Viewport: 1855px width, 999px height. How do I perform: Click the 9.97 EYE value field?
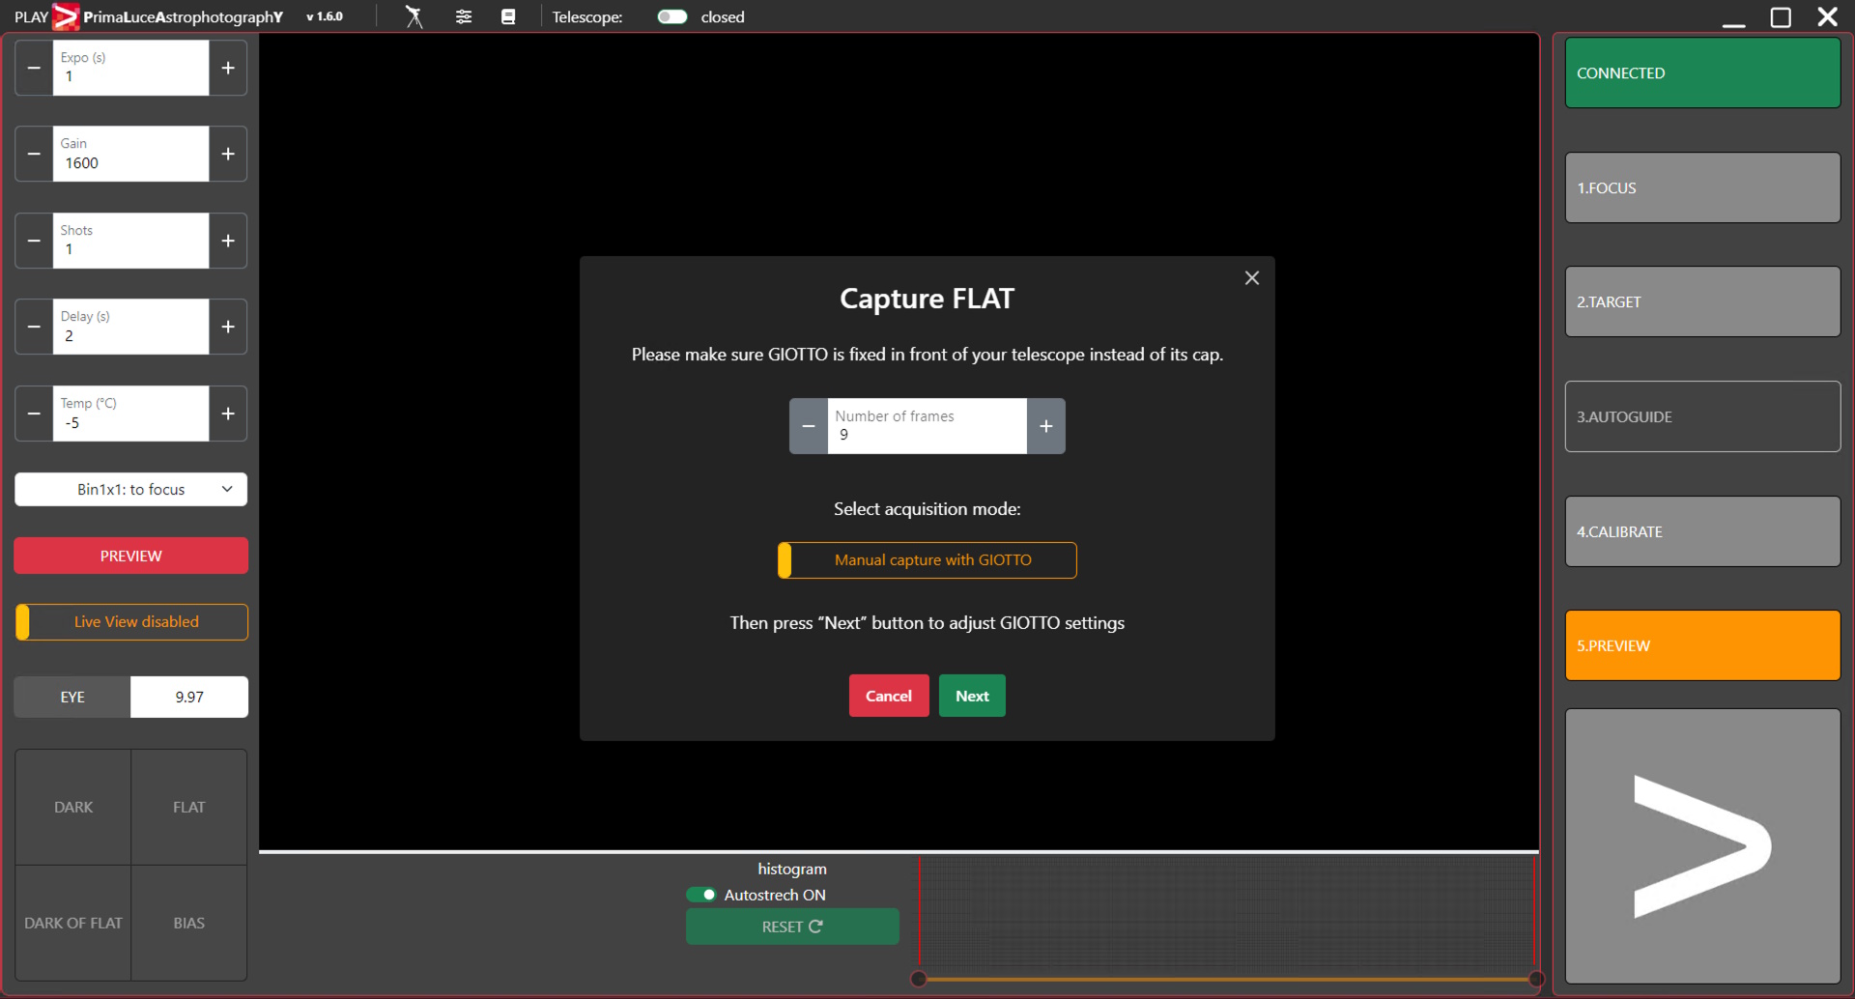(189, 697)
